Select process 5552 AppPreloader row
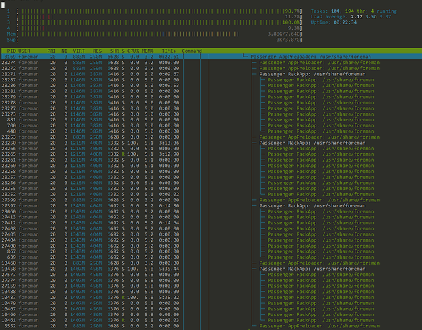This screenshot has height=330, width=422. 211,326
